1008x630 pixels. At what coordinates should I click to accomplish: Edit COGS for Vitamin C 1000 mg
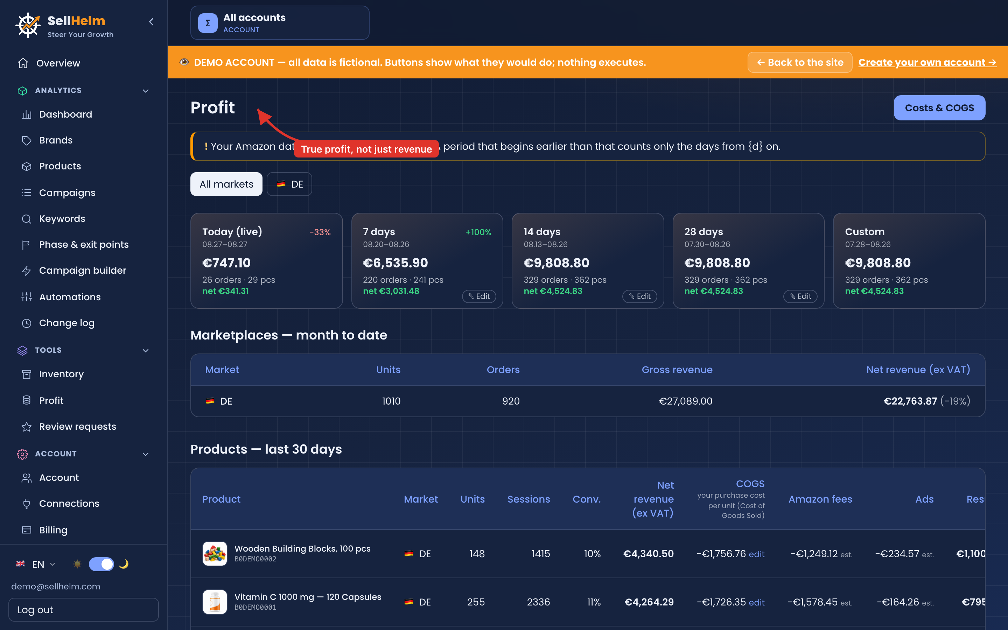756,602
